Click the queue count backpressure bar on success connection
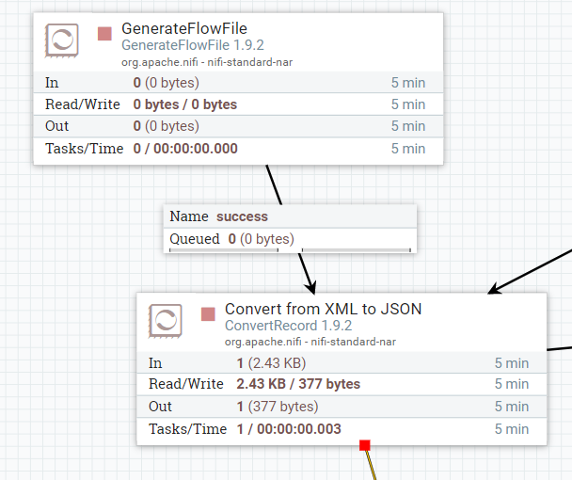 point(224,250)
